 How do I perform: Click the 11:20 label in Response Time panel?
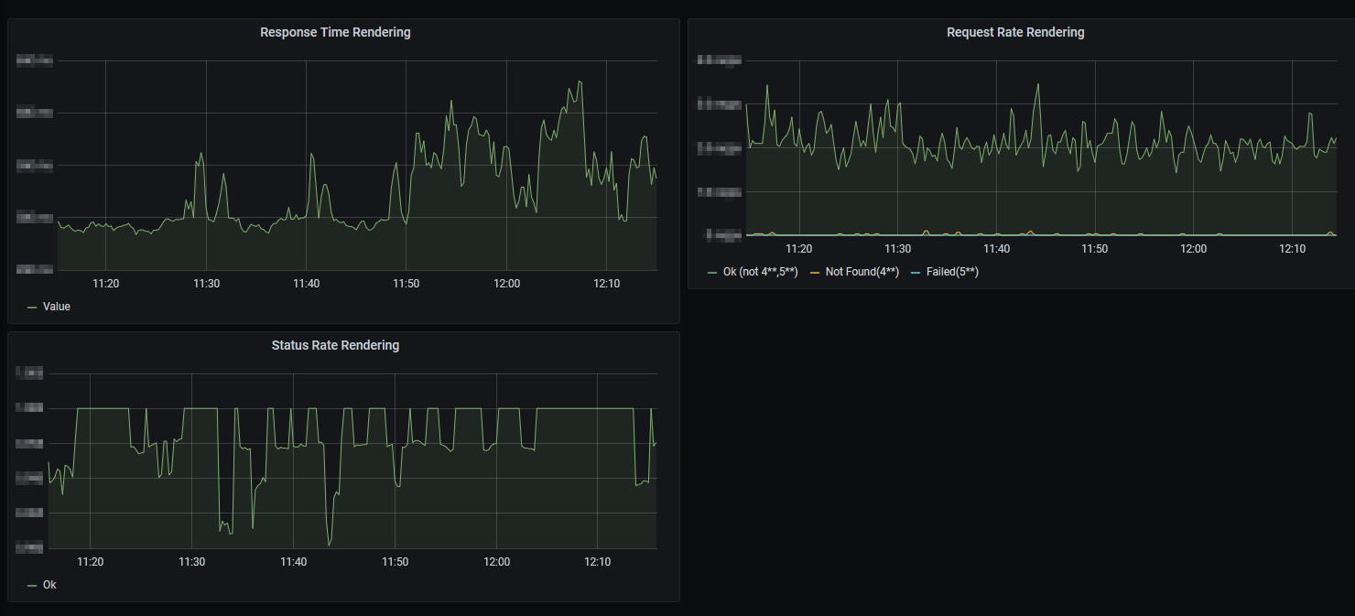pos(106,284)
